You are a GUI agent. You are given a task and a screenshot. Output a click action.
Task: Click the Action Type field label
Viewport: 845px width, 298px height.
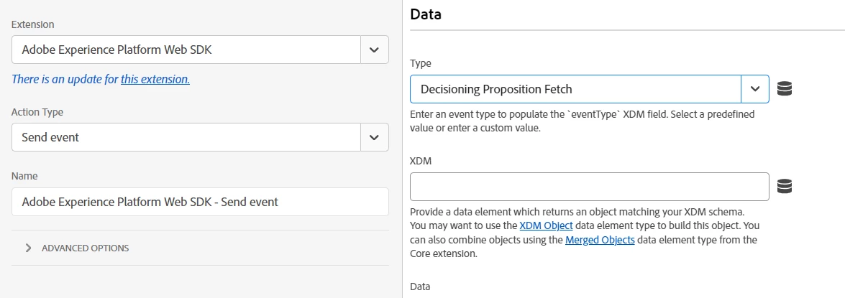click(x=37, y=112)
